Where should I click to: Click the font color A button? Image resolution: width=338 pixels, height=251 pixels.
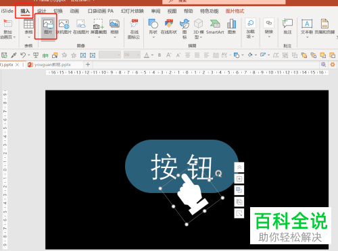tap(147, 55)
